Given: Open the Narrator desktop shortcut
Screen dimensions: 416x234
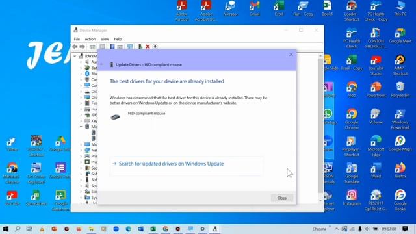Looking at the screenshot, I should tap(230, 8).
